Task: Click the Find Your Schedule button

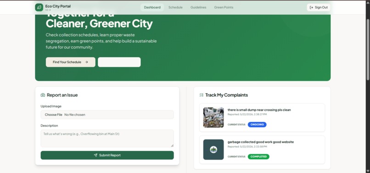Action: click(x=71, y=62)
